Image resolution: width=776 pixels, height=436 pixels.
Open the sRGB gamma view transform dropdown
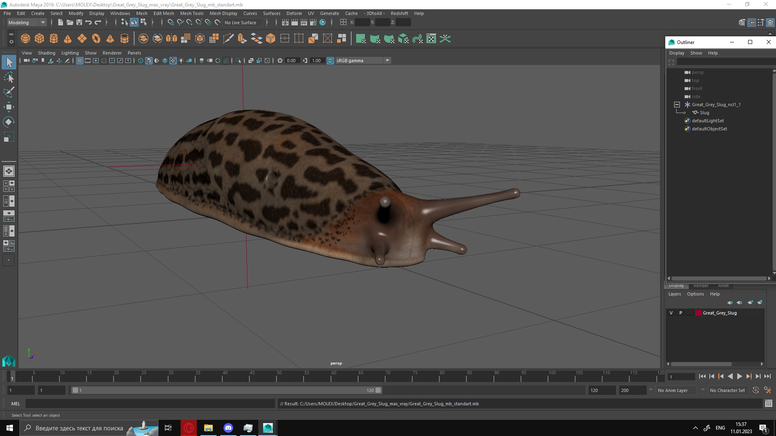pos(387,61)
